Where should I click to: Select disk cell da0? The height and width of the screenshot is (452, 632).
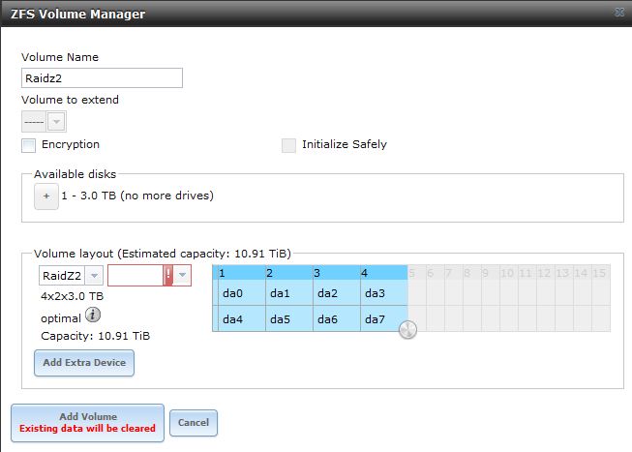click(x=242, y=293)
